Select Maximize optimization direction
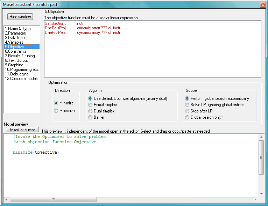This screenshot has height=206, width=268. coord(56,111)
